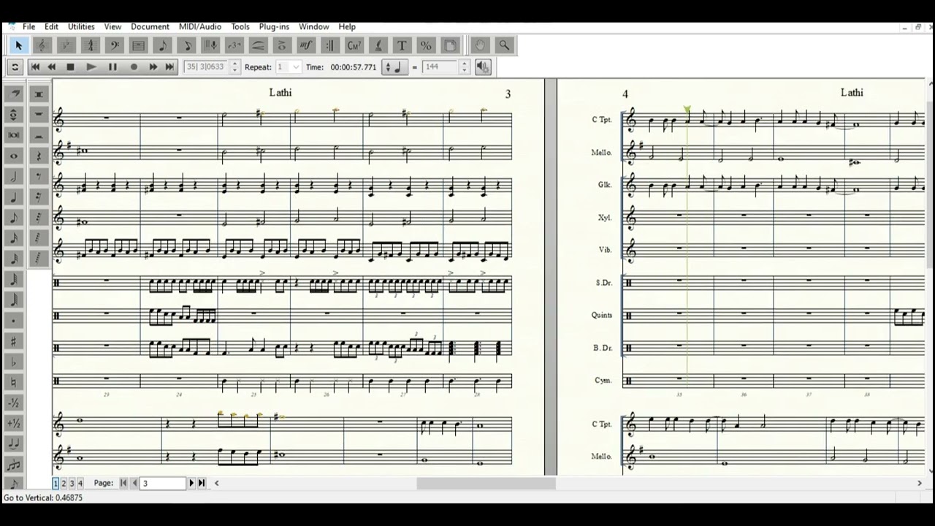Choose the whole note duration in palette
The image size is (935, 526).
click(14, 156)
